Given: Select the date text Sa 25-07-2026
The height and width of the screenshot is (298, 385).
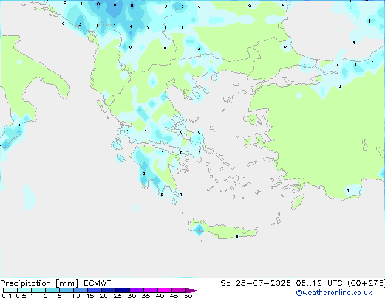Looking at the screenshot, I should [x=256, y=283].
